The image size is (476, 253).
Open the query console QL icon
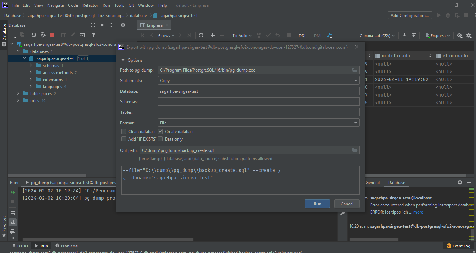(x=82, y=35)
